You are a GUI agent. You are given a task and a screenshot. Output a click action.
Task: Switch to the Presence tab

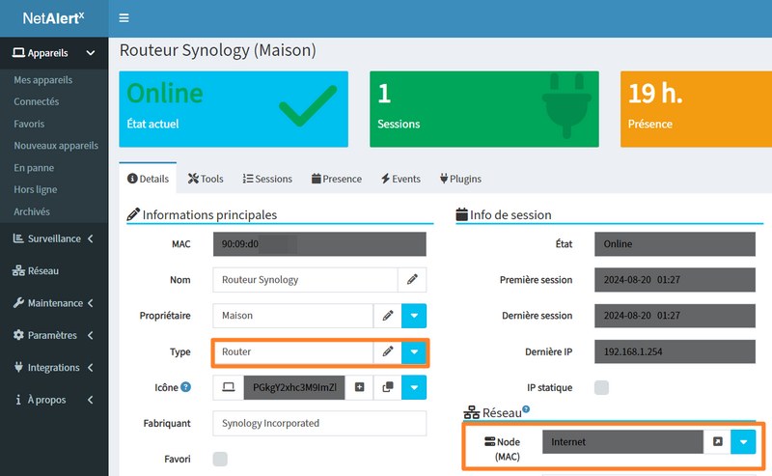tap(336, 179)
